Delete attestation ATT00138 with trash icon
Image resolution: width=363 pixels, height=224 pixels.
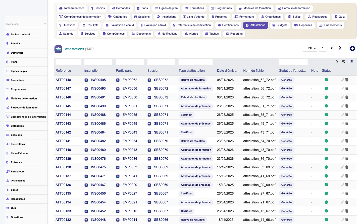click(x=347, y=167)
